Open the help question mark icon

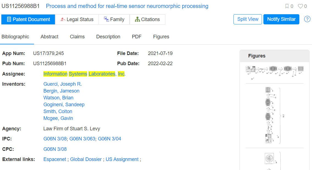307,19
